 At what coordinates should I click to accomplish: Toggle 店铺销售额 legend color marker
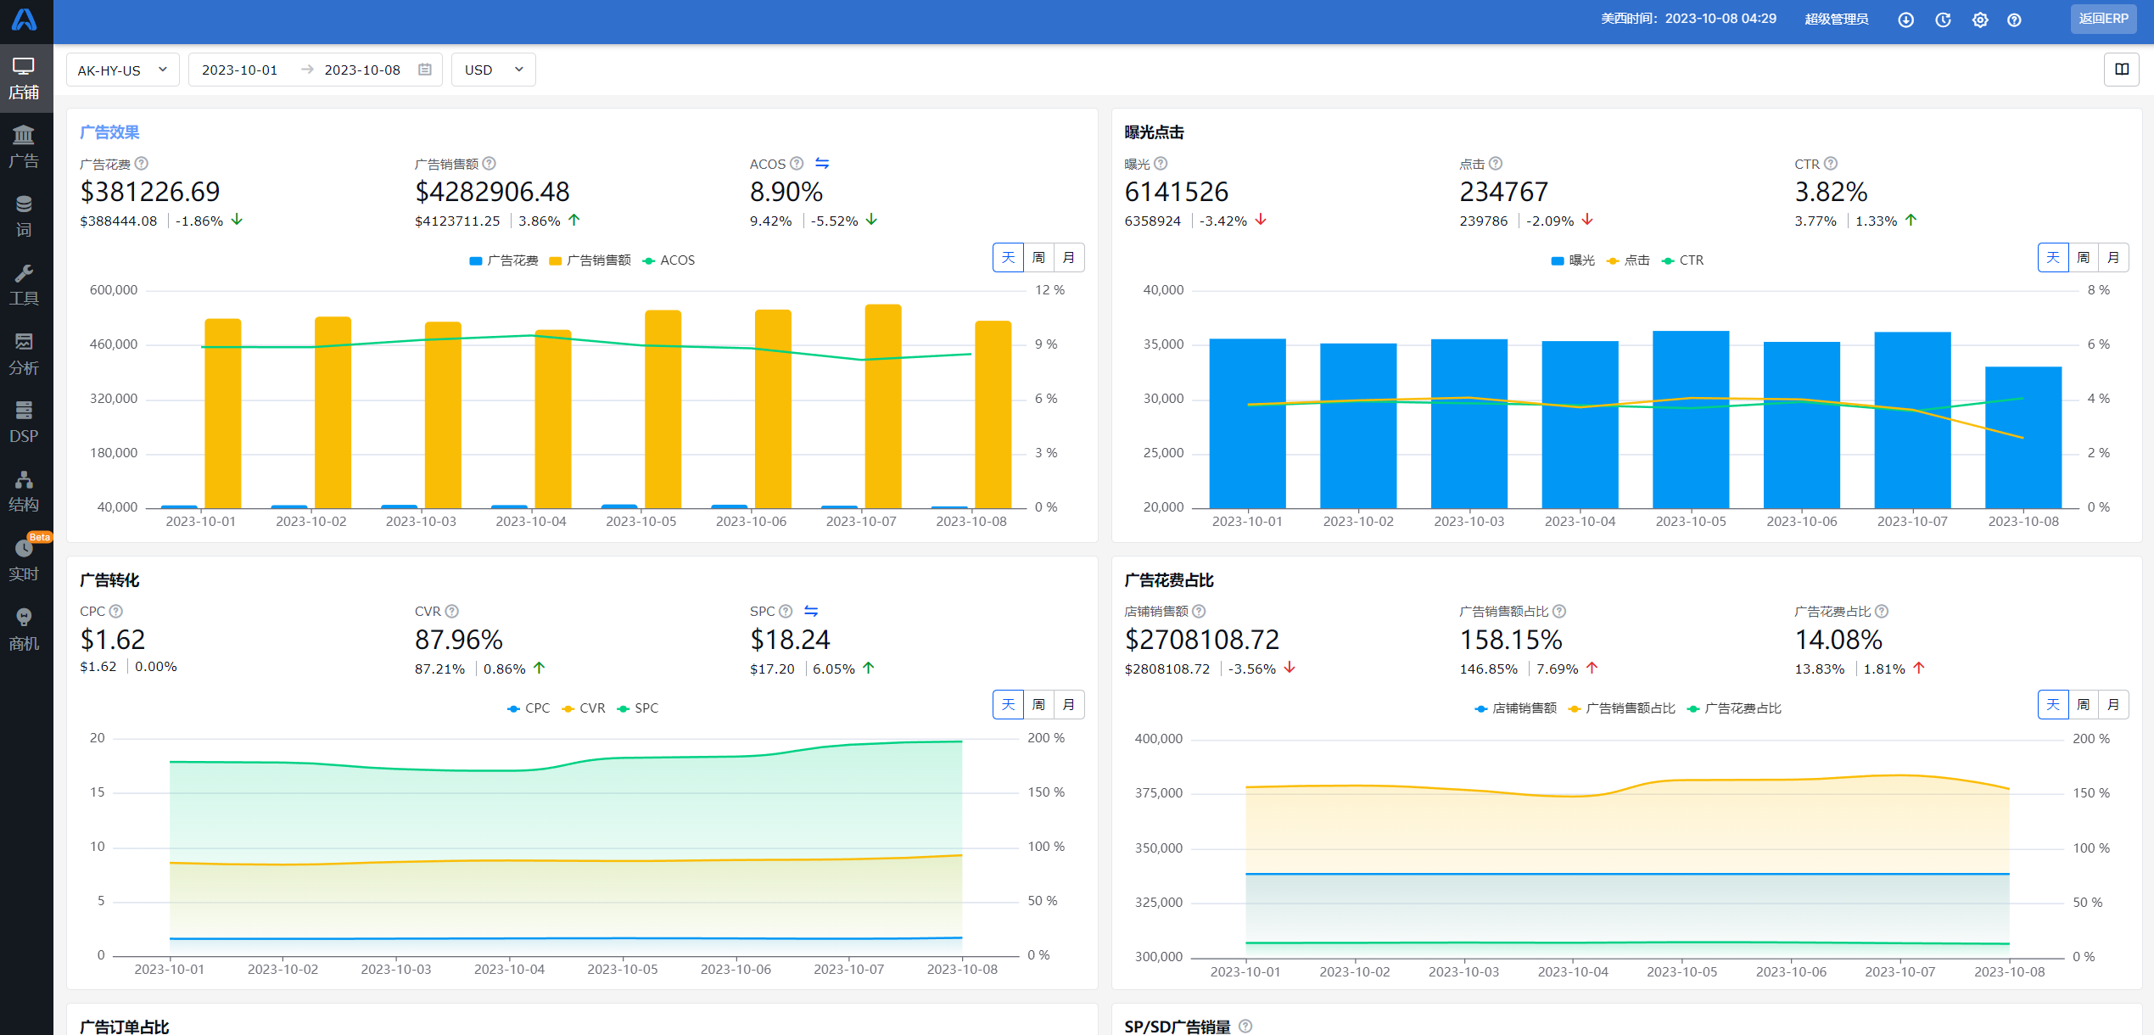(x=1480, y=708)
